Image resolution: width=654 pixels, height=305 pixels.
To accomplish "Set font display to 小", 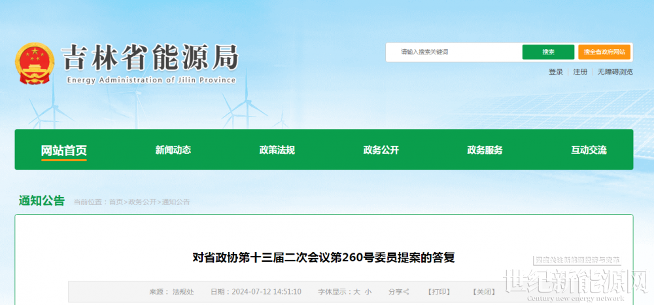I will point(368,292).
